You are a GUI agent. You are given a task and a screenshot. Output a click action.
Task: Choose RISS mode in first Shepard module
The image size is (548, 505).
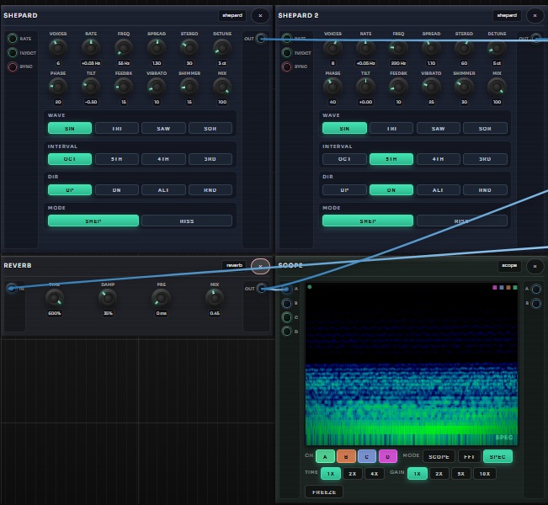tap(186, 221)
